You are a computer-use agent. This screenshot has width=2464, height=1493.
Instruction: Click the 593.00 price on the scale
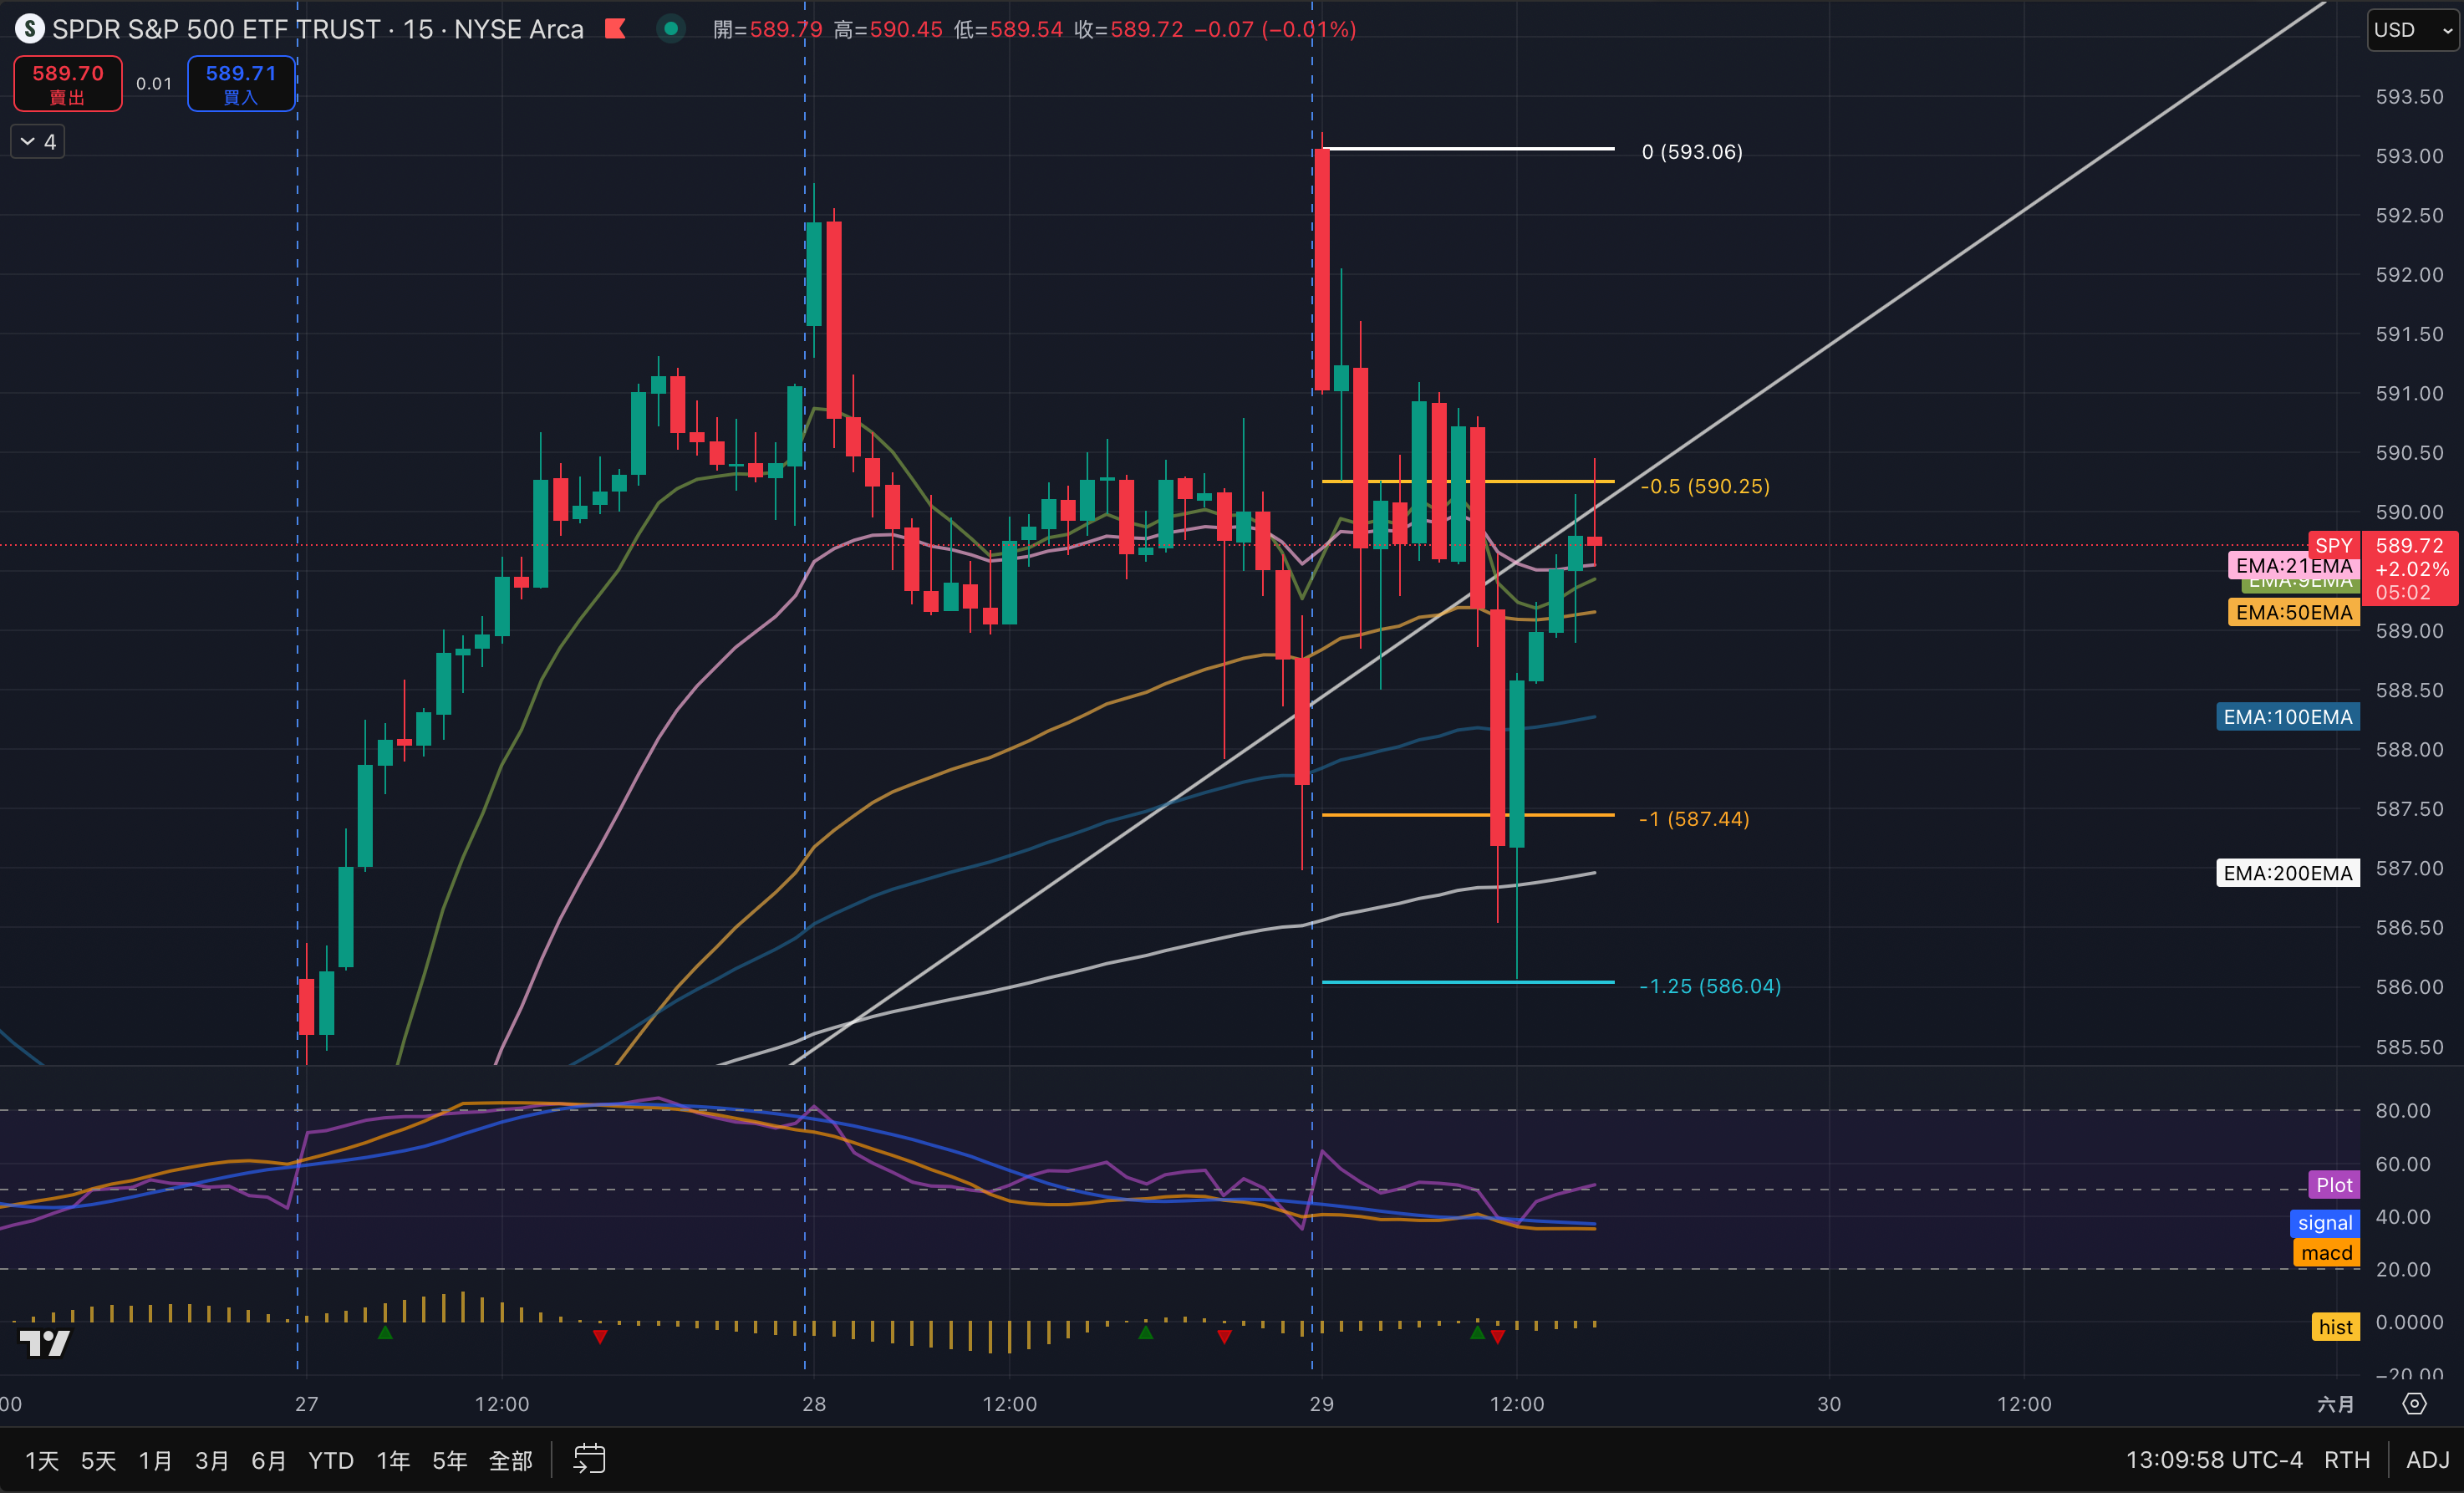2409,156
